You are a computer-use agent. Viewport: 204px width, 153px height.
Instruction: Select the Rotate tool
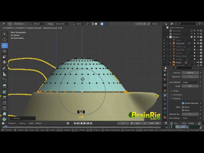[x=4, y=51]
